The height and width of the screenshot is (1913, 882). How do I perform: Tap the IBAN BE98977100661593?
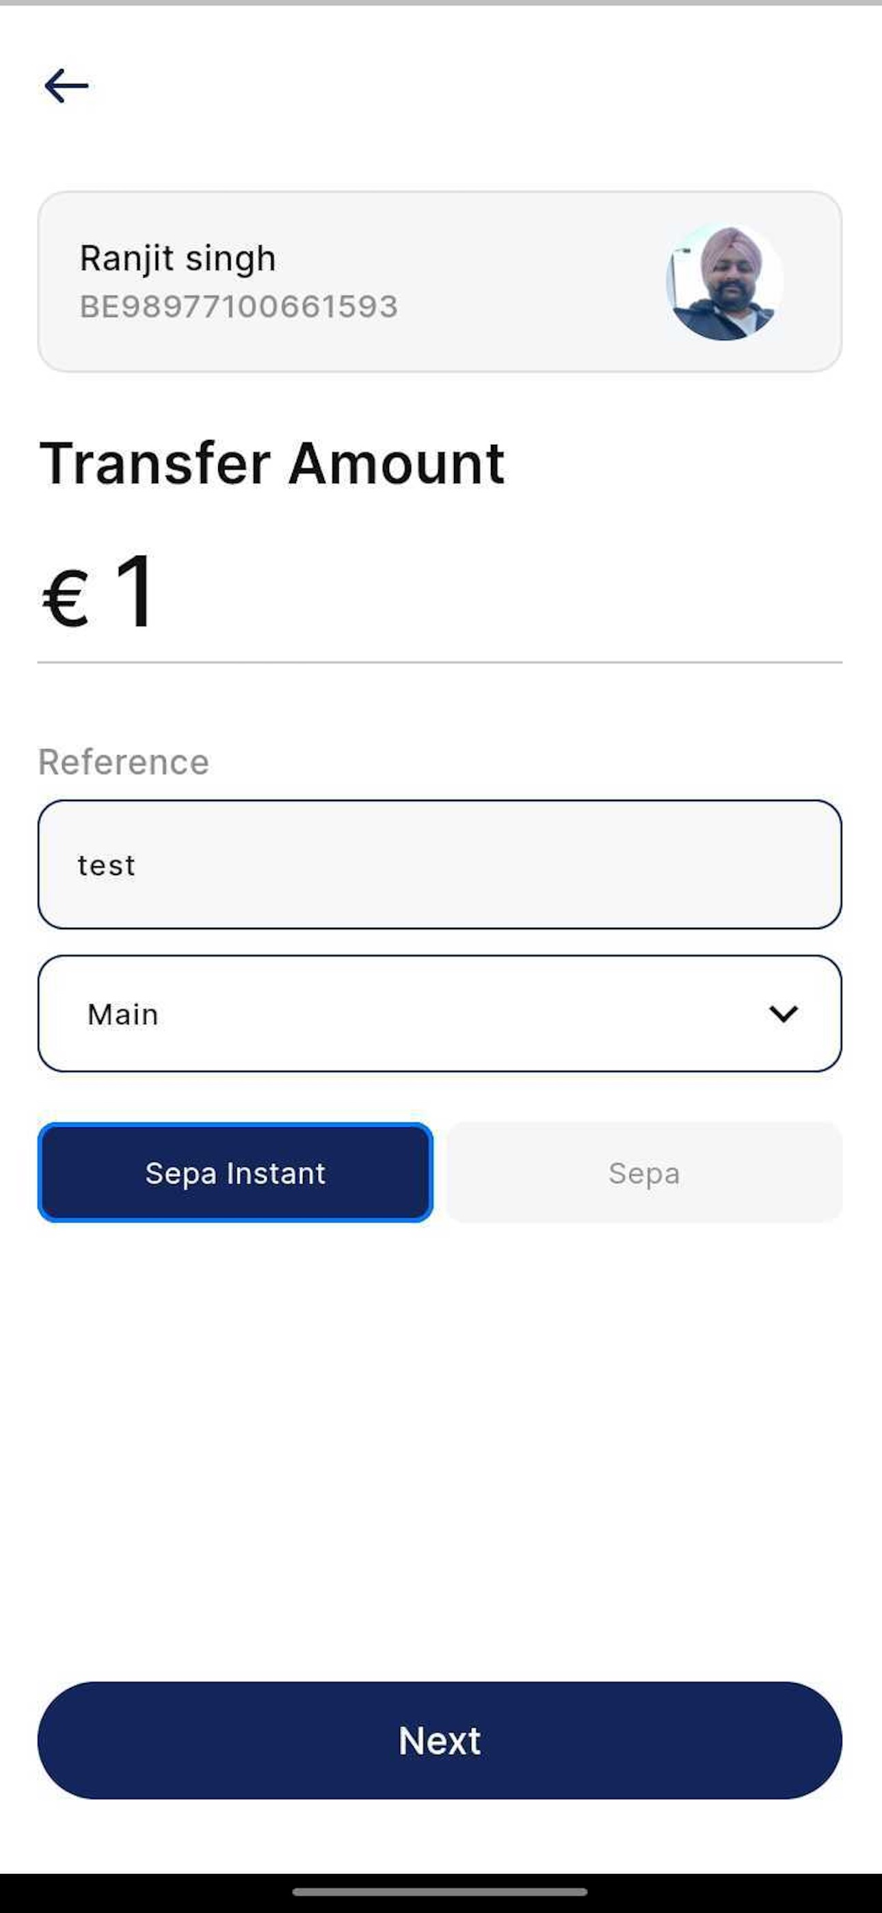pos(239,307)
